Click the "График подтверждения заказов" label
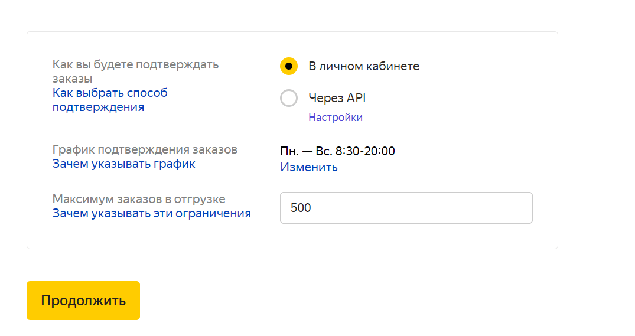 tap(145, 149)
